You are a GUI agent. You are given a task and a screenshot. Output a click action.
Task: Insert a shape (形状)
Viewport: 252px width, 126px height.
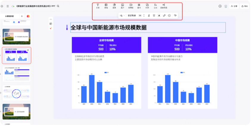tap(147, 6)
